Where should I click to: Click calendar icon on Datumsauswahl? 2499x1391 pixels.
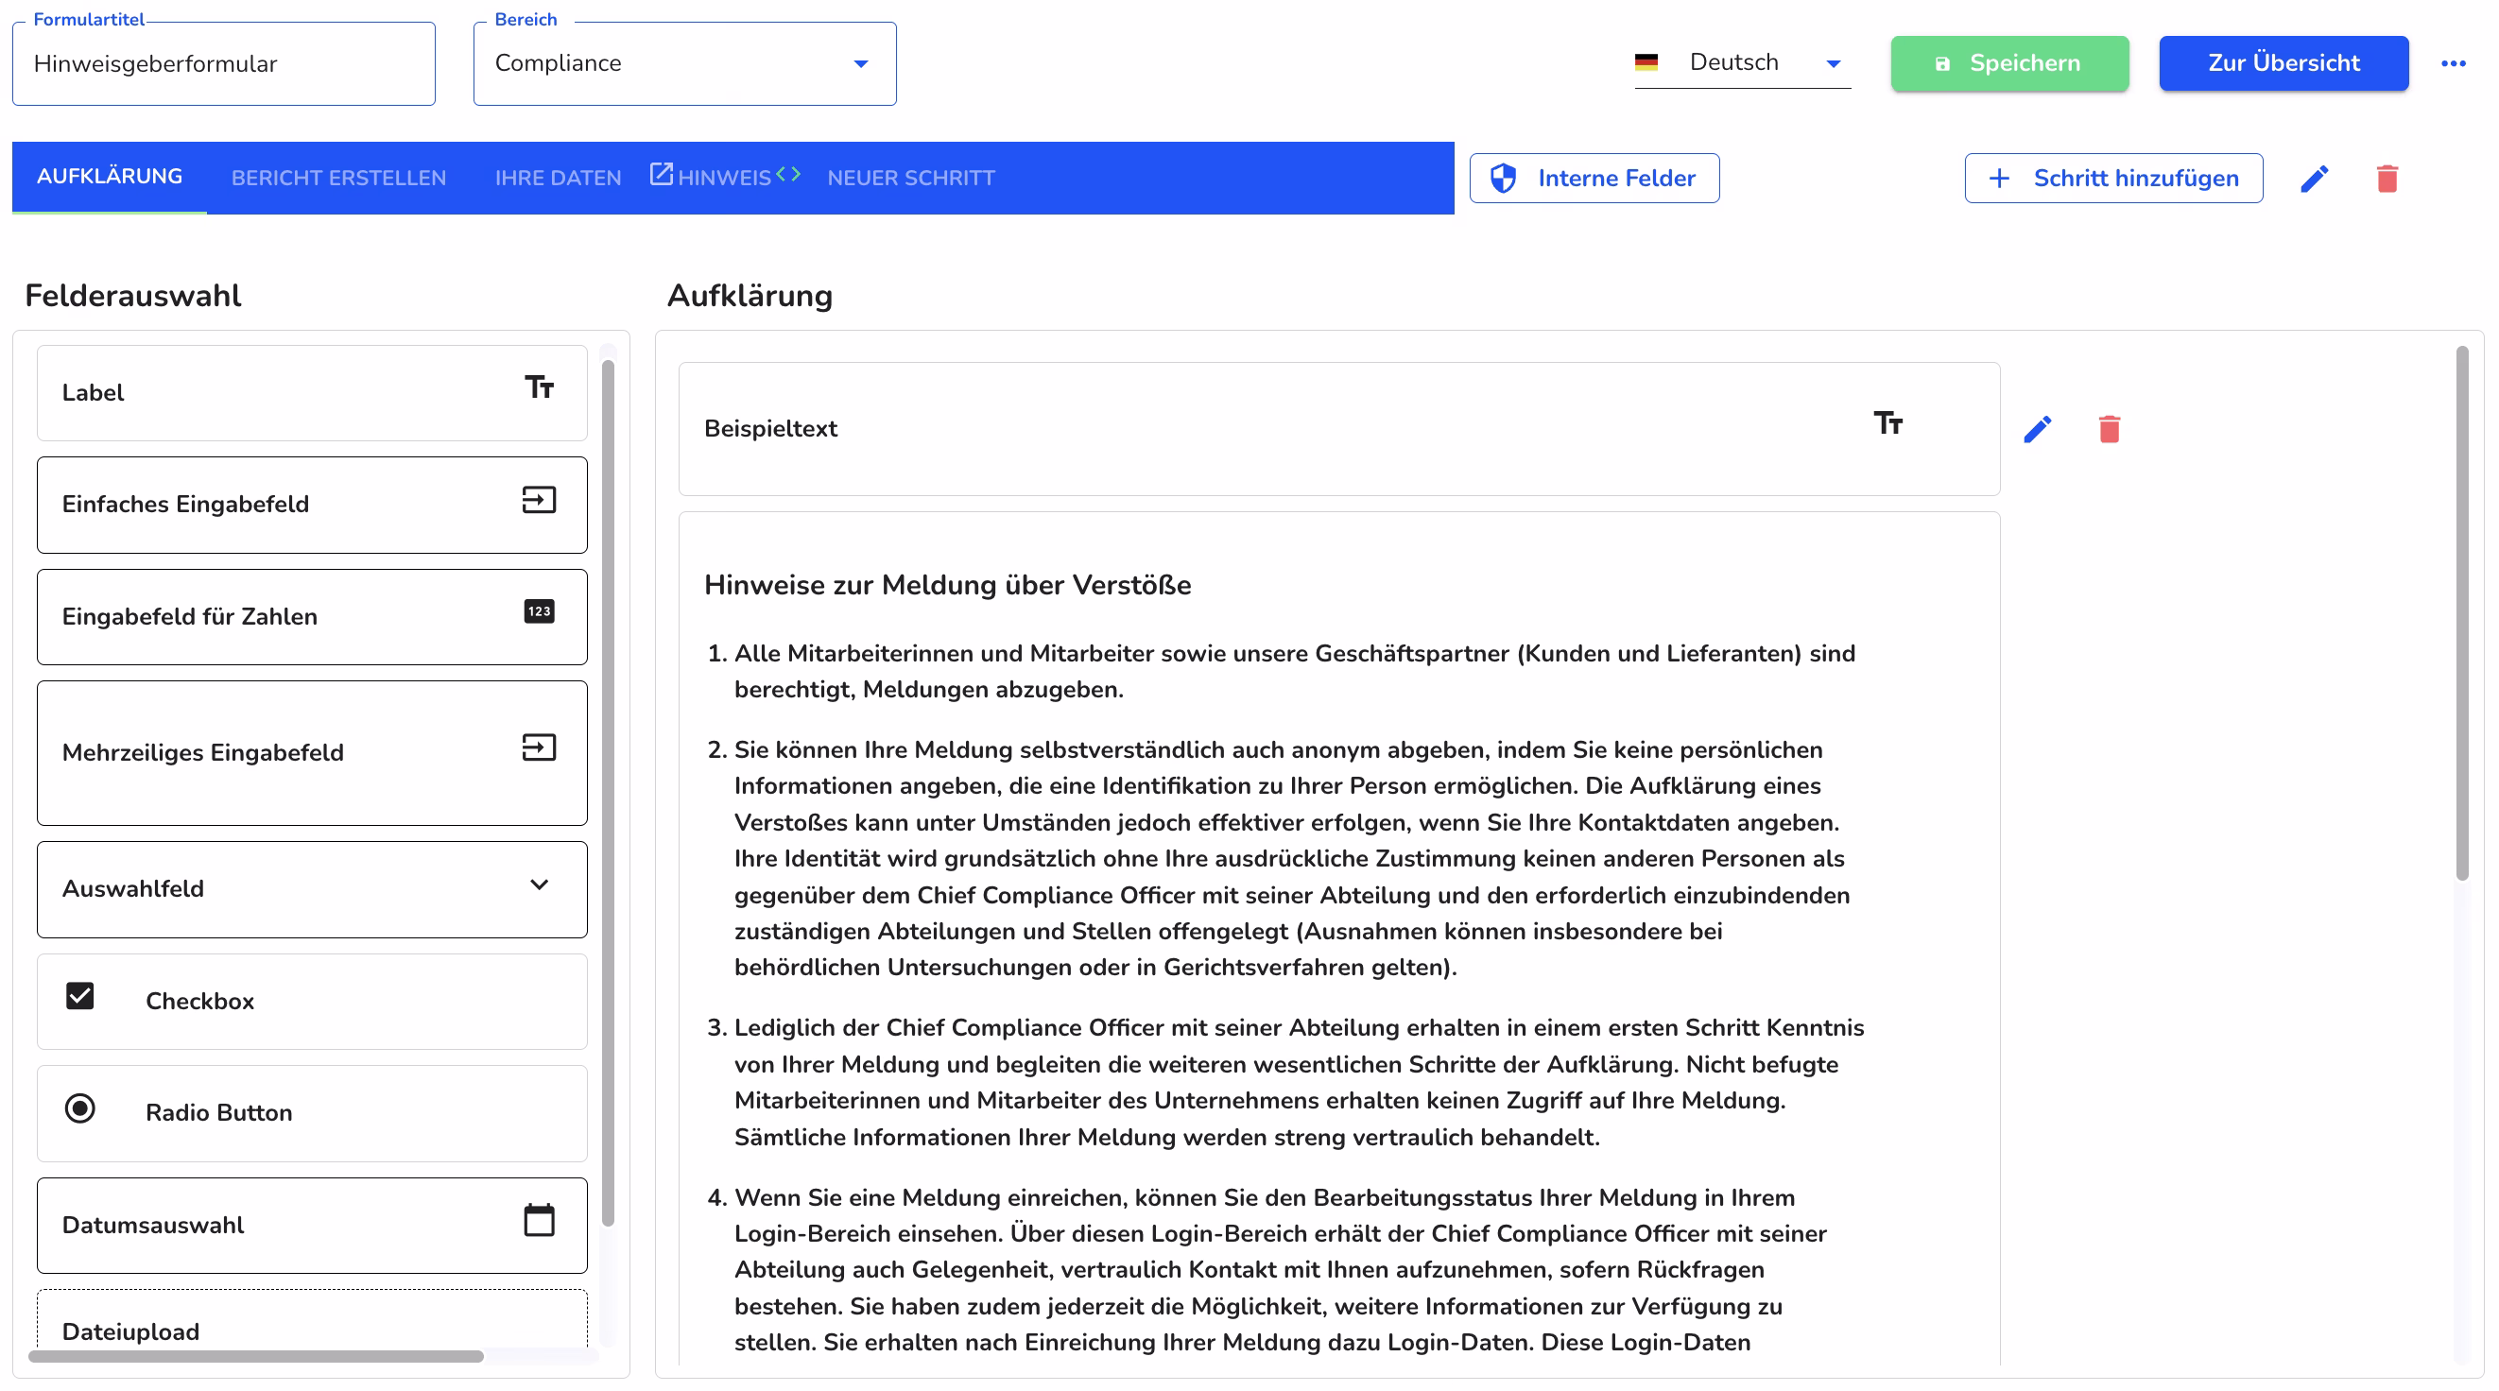click(x=540, y=1220)
